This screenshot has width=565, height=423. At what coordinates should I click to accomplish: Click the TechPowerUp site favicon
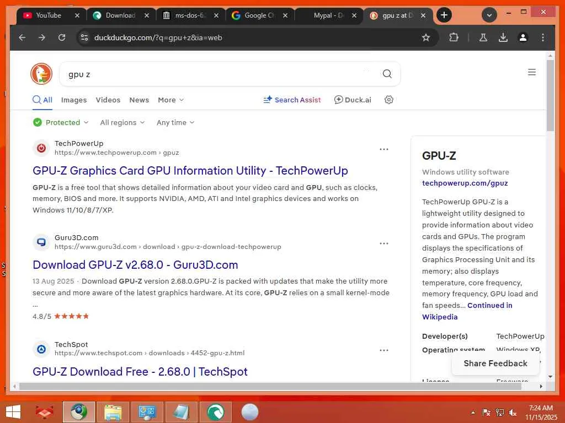pos(41,148)
